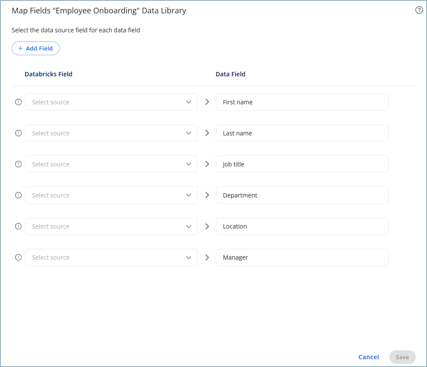The height and width of the screenshot is (367, 427).
Task: Edit the First name data field
Action: [x=302, y=102]
